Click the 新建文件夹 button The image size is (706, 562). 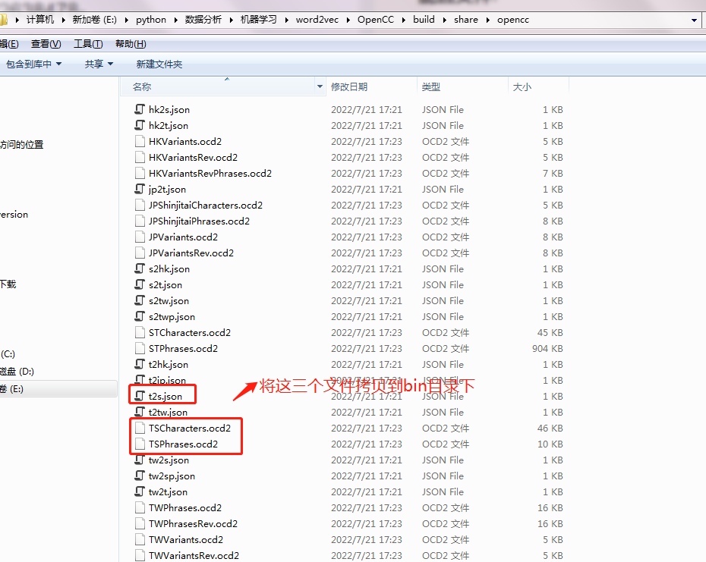point(159,64)
